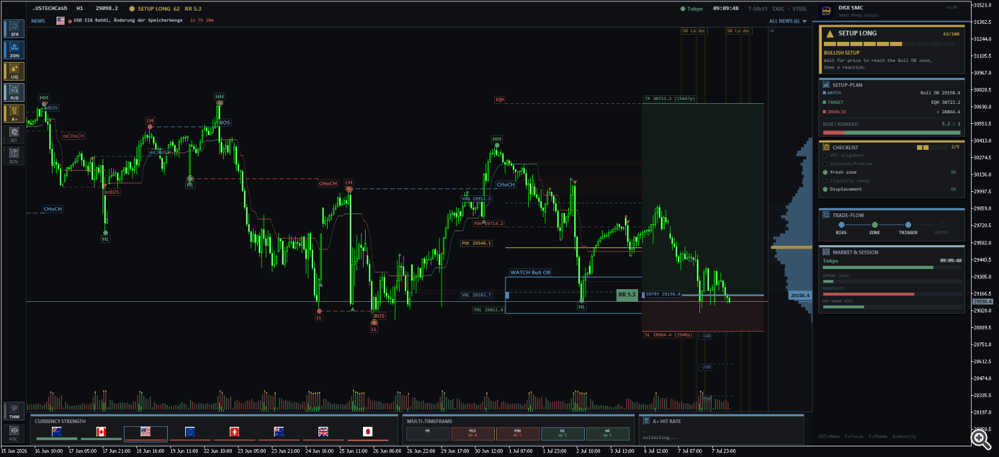Click the 29158.4 volume profile price tag
Image resolution: width=999 pixels, height=457 pixels.
pyautogui.click(x=801, y=295)
